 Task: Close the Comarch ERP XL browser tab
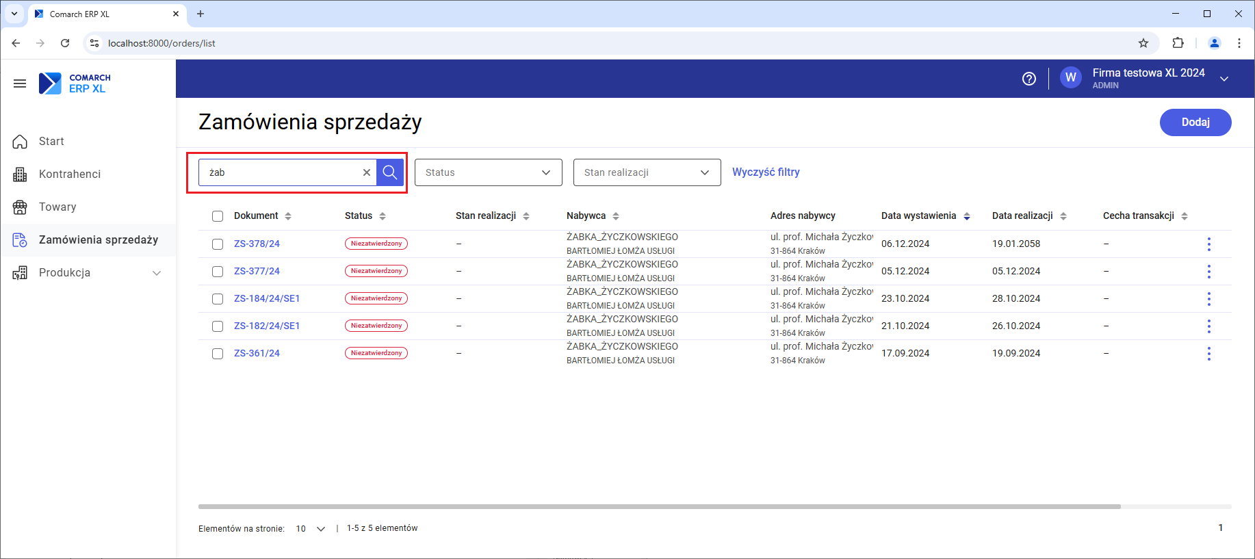pos(176,14)
